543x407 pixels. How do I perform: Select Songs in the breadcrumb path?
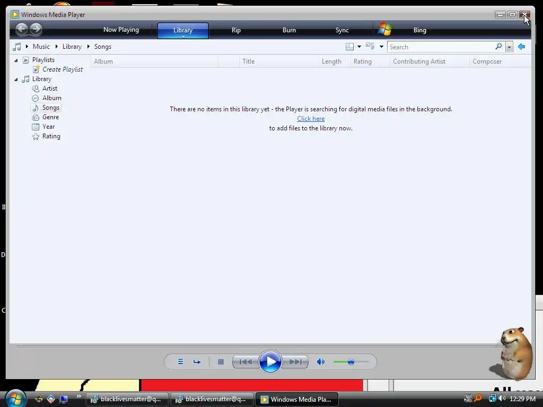click(x=103, y=47)
